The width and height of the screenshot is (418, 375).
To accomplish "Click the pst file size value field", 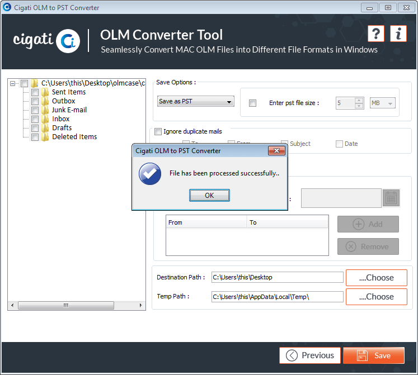I will (345, 103).
